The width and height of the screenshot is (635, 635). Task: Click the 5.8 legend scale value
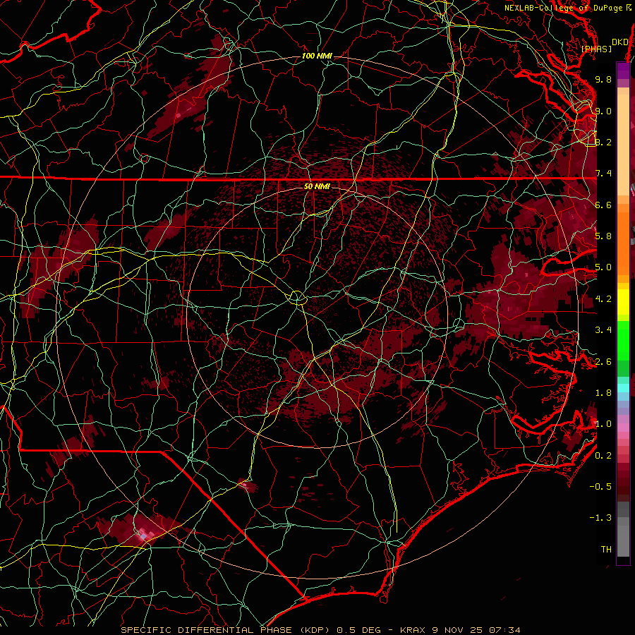point(603,236)
